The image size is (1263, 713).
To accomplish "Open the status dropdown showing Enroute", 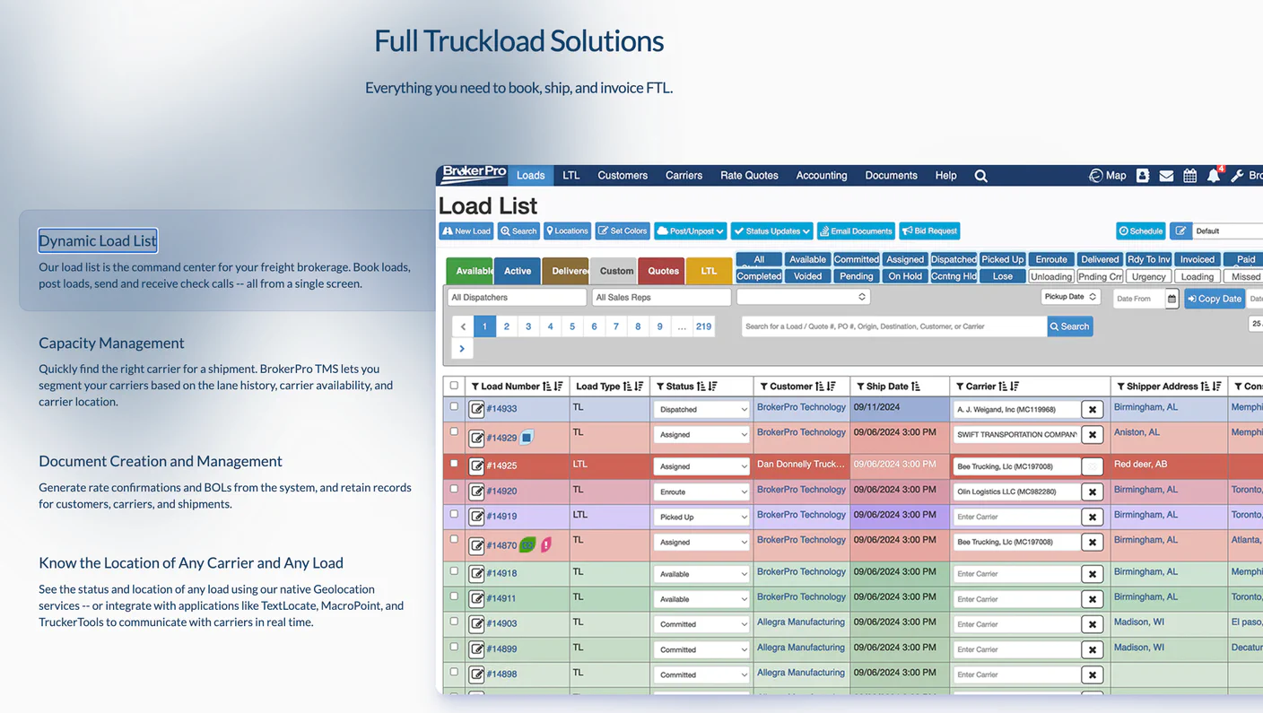I will pos(701,491).
